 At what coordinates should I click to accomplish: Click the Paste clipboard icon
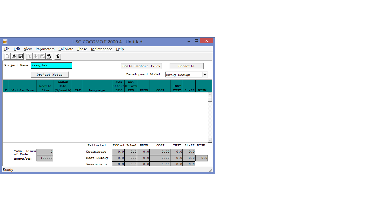(42, 56)
